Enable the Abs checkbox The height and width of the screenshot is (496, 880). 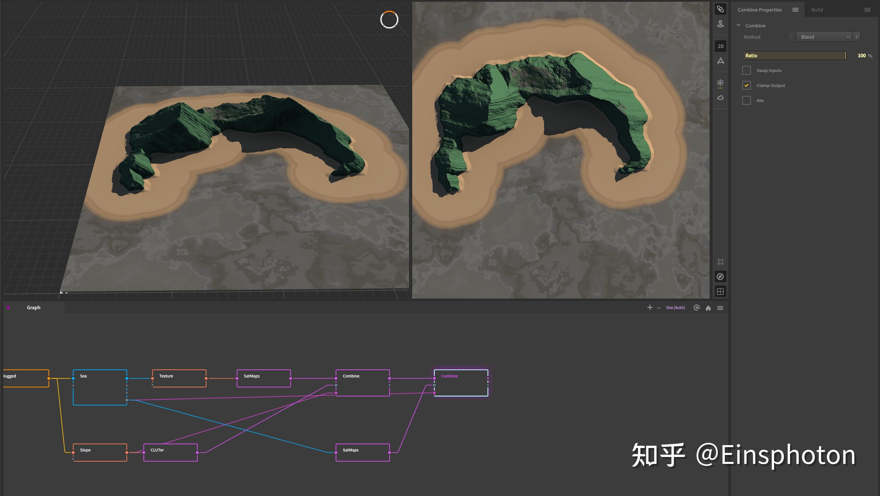coord(747,101)
